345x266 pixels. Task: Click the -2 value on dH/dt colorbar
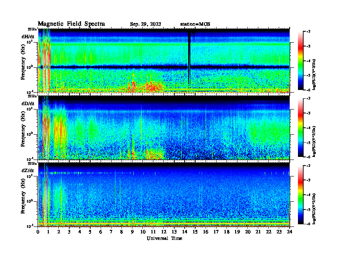(308, 32)
